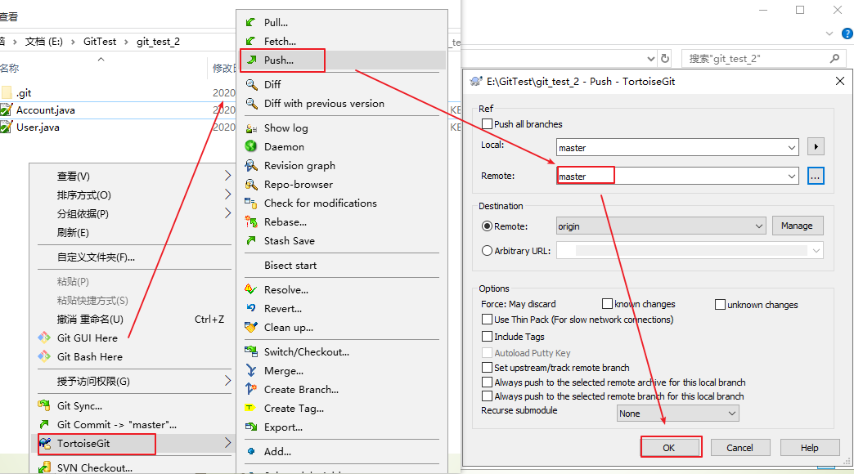Select Account.java file in Explorer

[x=46, y=110]
